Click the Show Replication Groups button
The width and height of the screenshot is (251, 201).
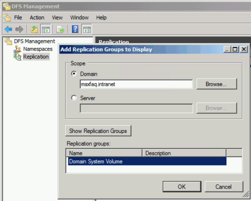tap(98, 131)
